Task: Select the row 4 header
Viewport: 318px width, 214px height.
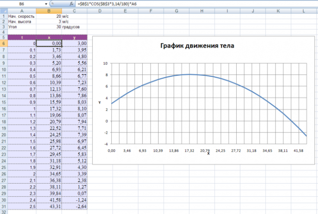Action: pyautogui.click(x=3, y=32)
